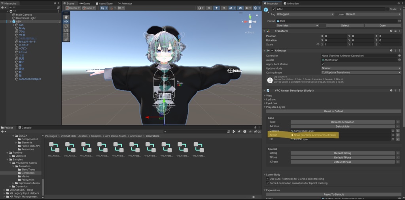Switch to the Console tab

point(25,128)
